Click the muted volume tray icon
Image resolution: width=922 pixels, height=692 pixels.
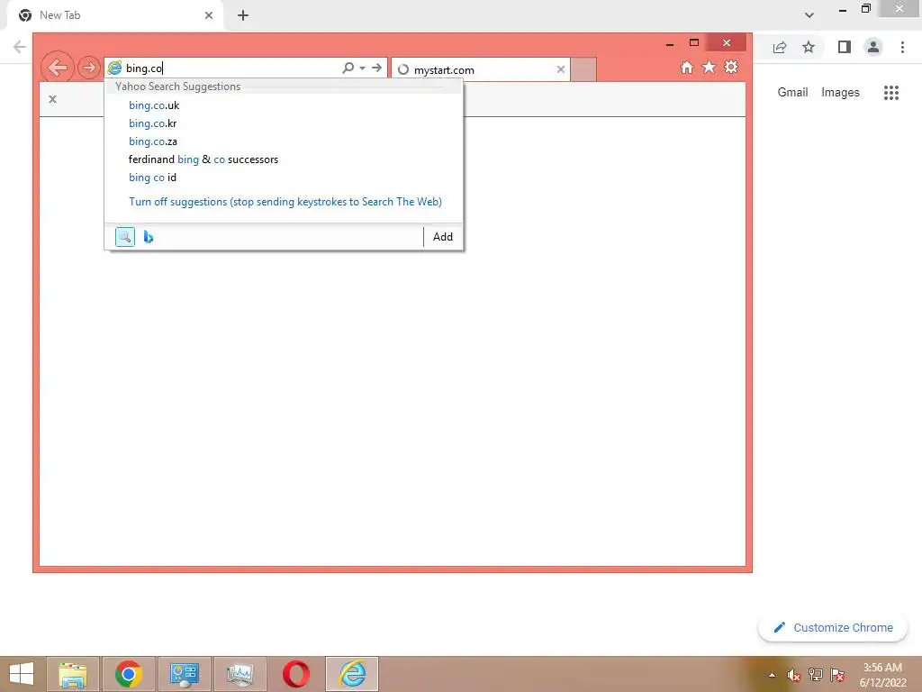pyautogui.click(x=794, y=675)
